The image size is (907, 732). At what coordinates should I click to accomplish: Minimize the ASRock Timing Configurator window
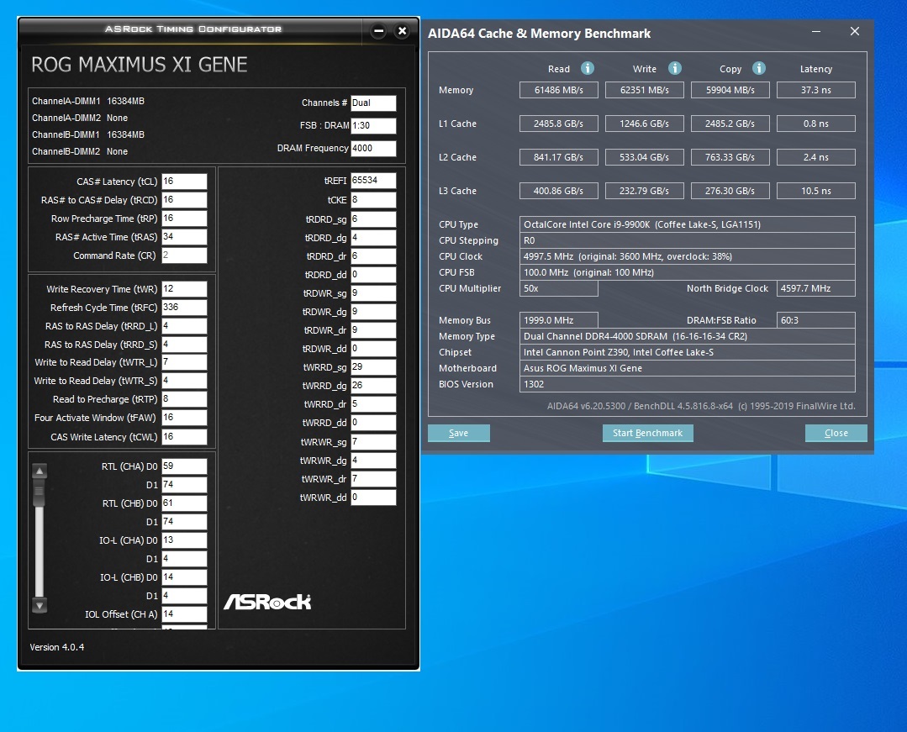pyautogui.click(x=379, y=30)
